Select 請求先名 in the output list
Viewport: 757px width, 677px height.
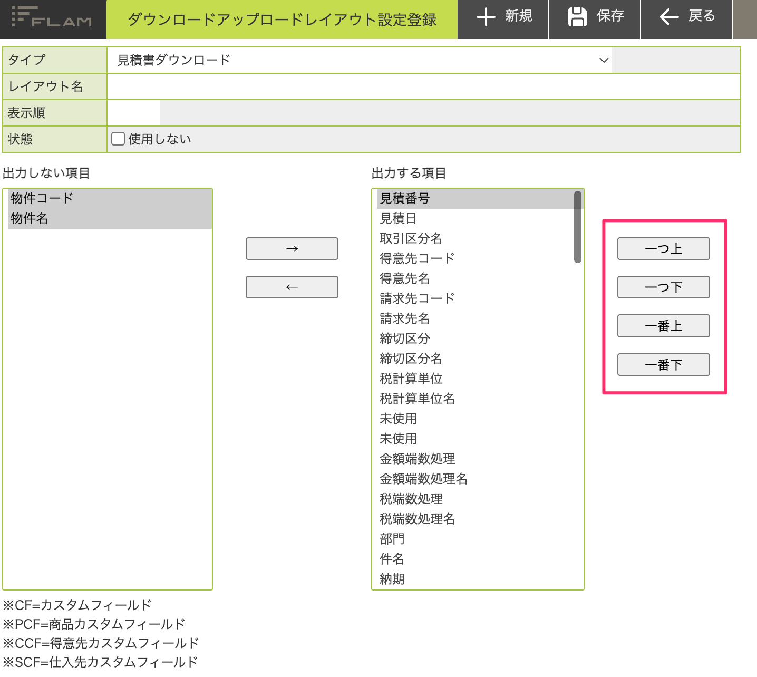point(475,318)
